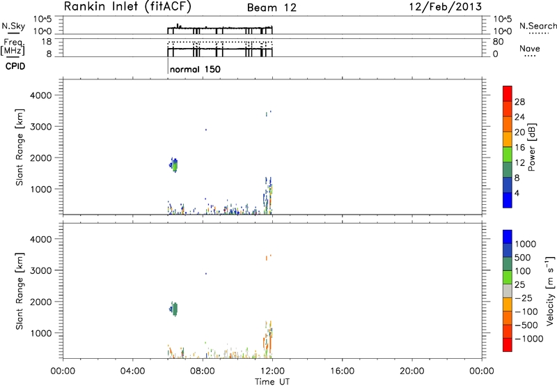Click the 'Velocity [m s⁻¹]' colorbar title
Image resolution: width=557 pixels, height=386 pixels.
click(x=549, y=291)
